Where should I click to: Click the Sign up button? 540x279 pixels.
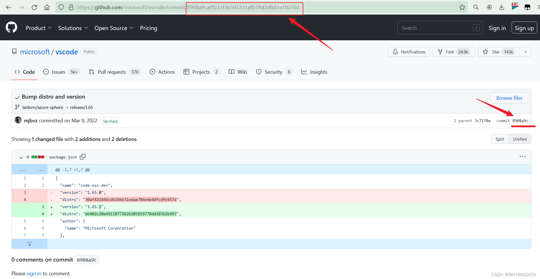tap(524, 28)
